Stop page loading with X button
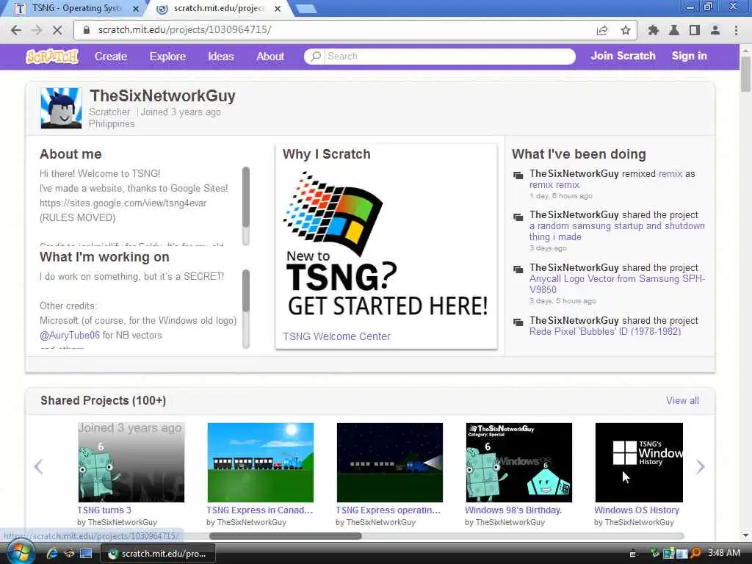 (57, 30)
